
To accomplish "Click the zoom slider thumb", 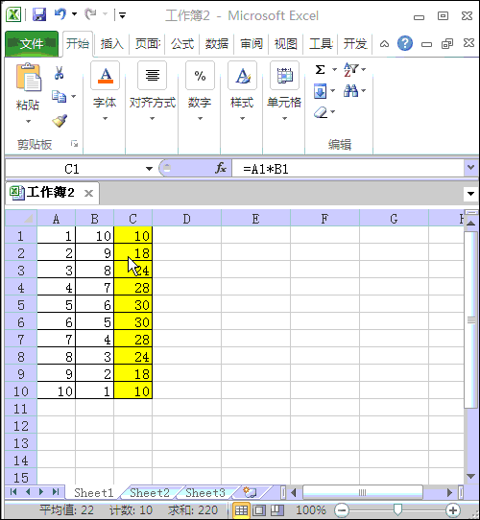I will (x=397, y=509).
